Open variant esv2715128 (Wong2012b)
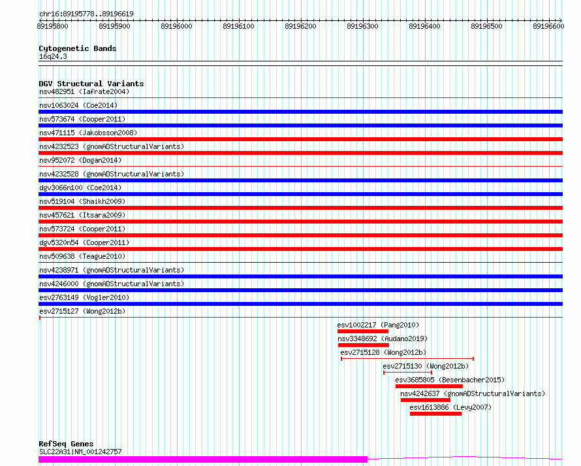This screenshot has height=466, width=581. (383, 352)
